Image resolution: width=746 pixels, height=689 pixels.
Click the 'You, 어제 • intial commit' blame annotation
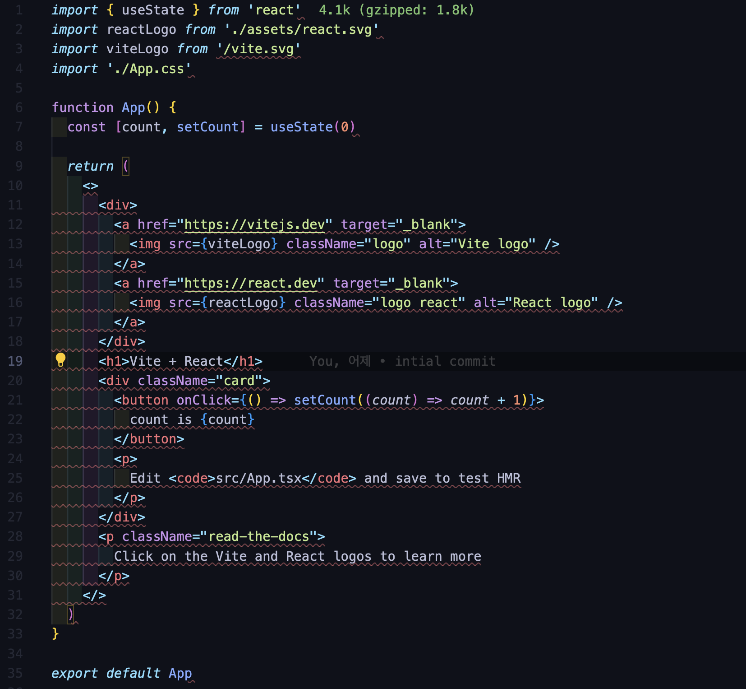point(402,361)
